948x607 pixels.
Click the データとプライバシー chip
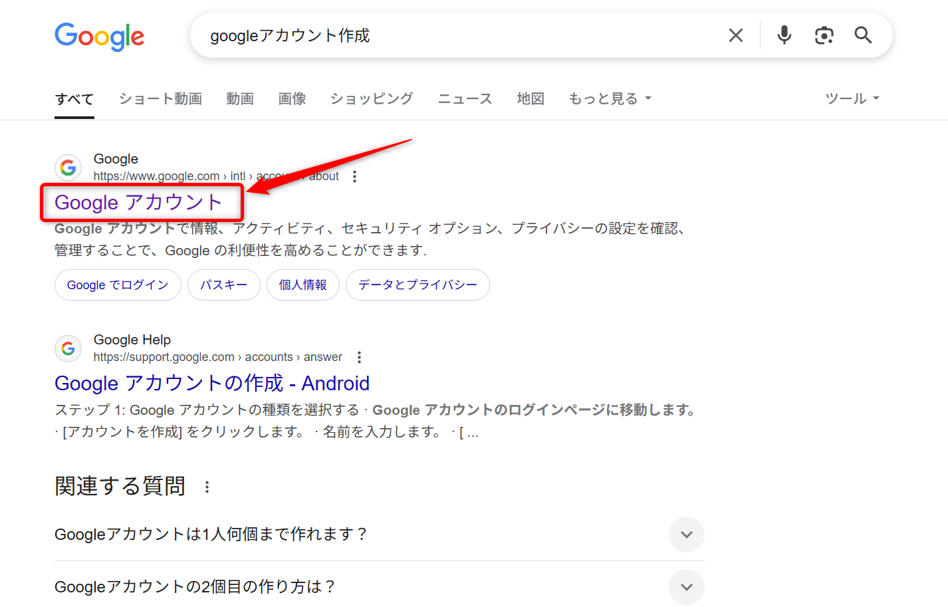point(417,285)
